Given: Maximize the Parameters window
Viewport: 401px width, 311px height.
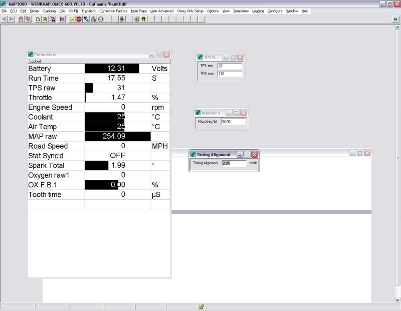Looking at the screenshot, I should (x=159, y=54).
